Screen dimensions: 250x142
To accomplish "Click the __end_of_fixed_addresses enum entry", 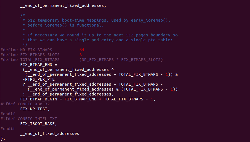I will [50, 134].
